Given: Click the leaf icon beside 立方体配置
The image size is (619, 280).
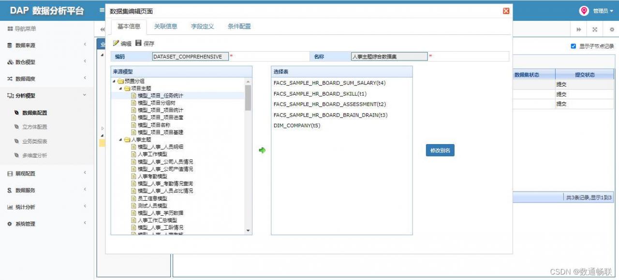Looking at the screenshot, I should [17, 127].
